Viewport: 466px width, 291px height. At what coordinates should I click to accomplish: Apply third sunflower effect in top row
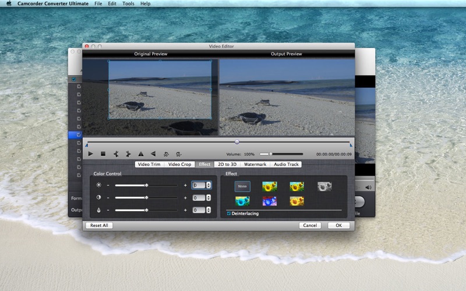click(296, 186)
